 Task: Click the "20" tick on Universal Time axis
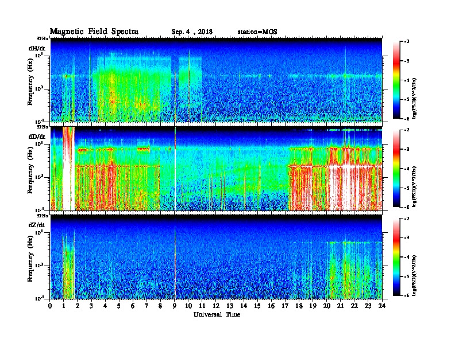coord(326,306)
